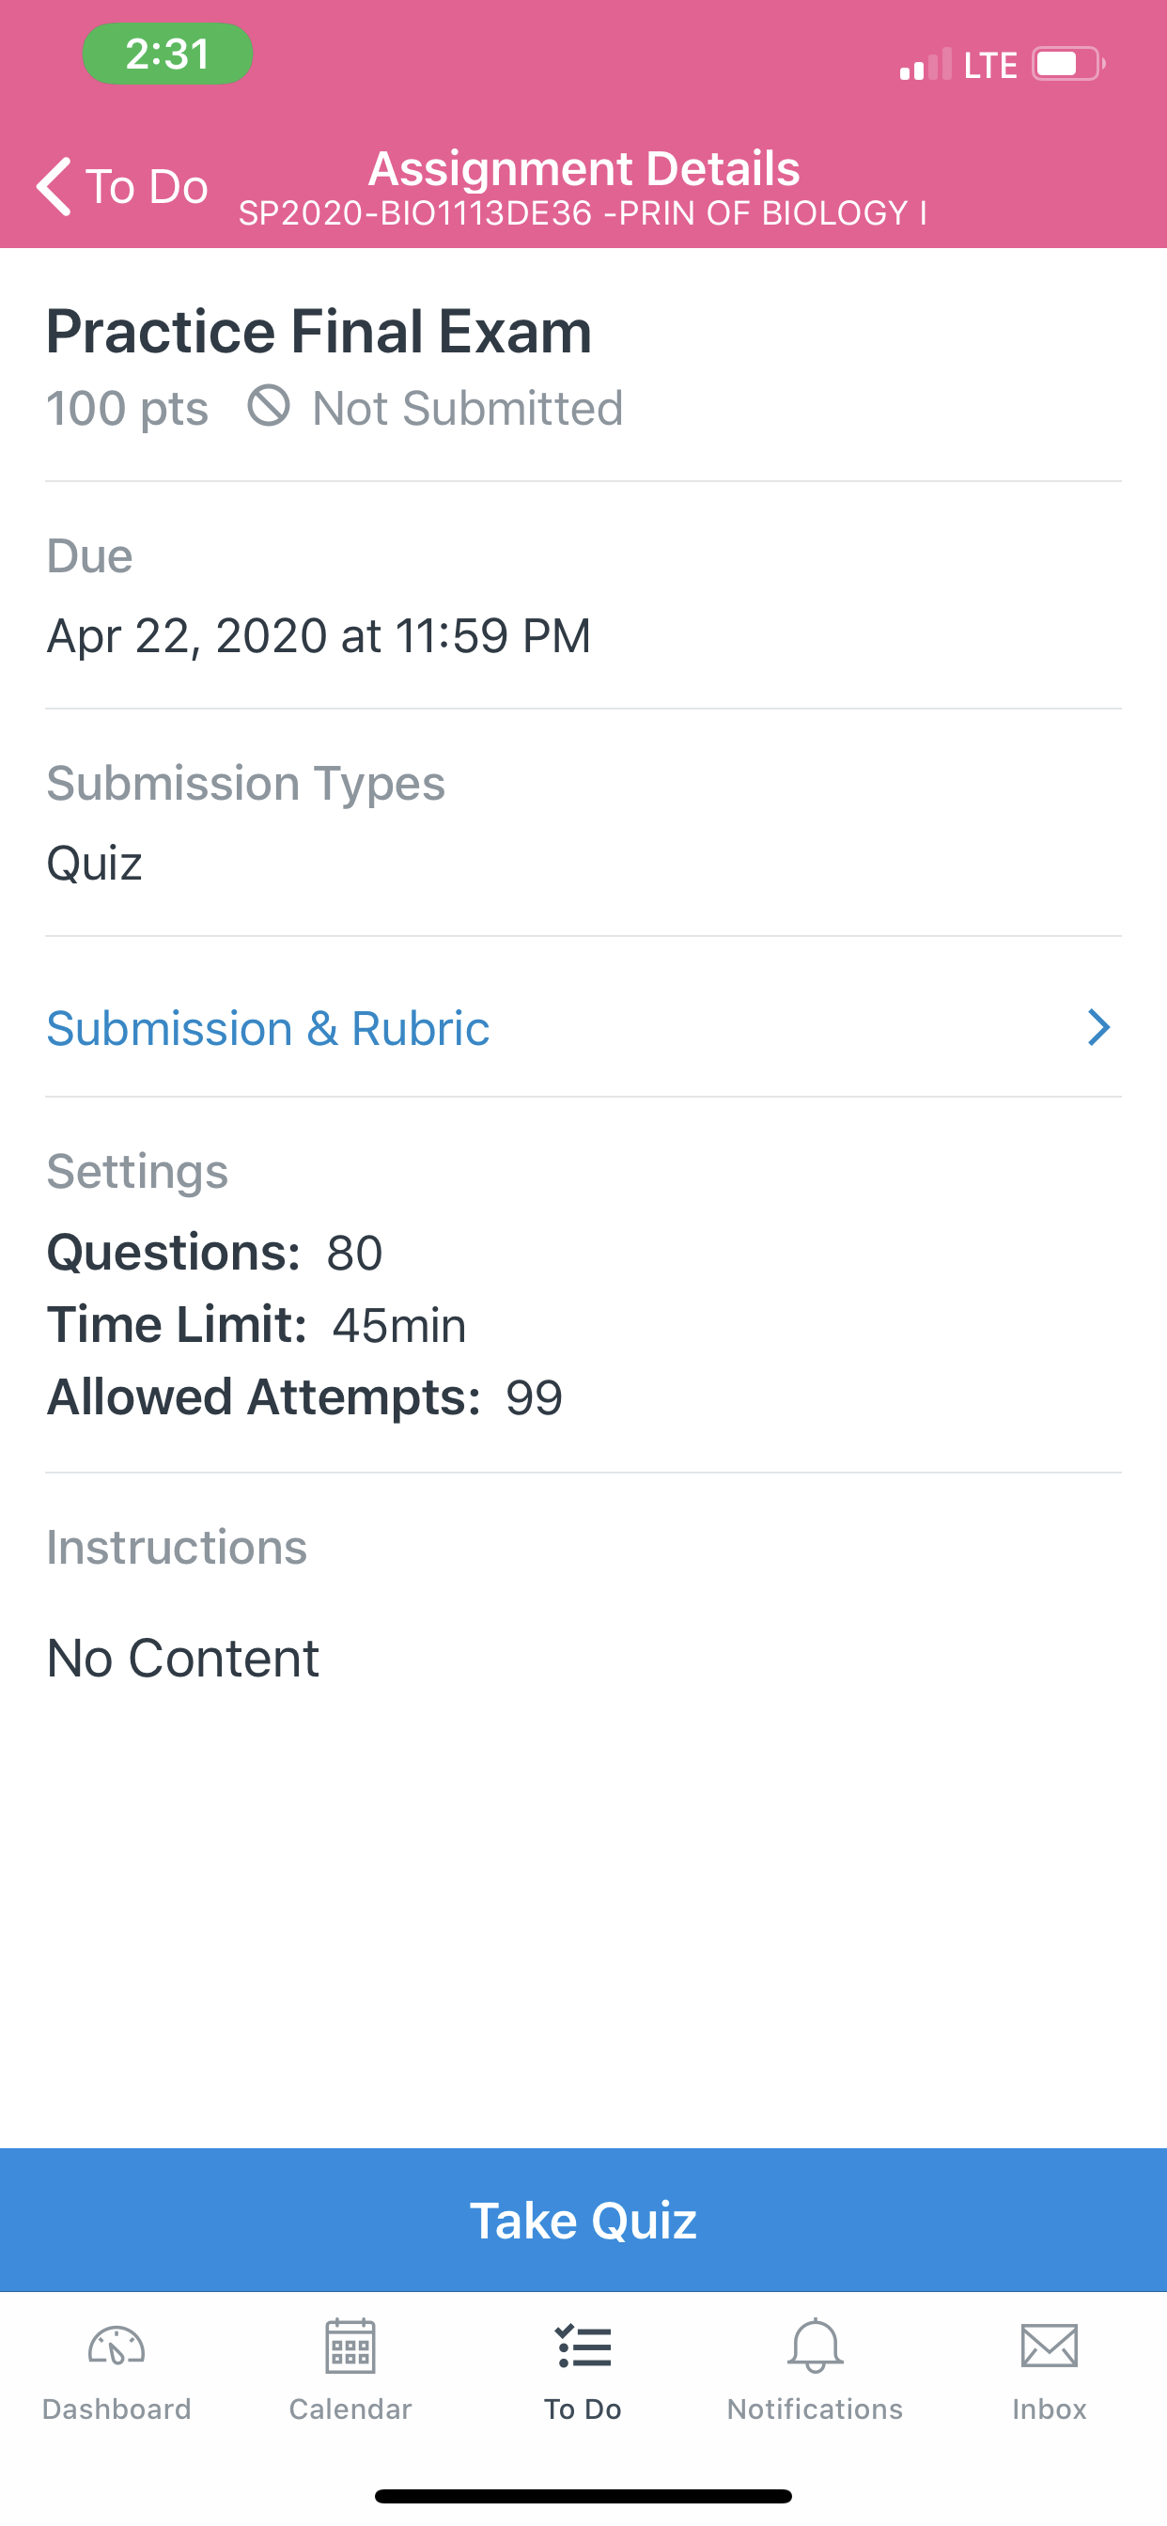Viewport: 1167px width, 2526px height.
Task: Switch to the Calendar tab label
Action: pyautogui.click(x=350, y=2409)
